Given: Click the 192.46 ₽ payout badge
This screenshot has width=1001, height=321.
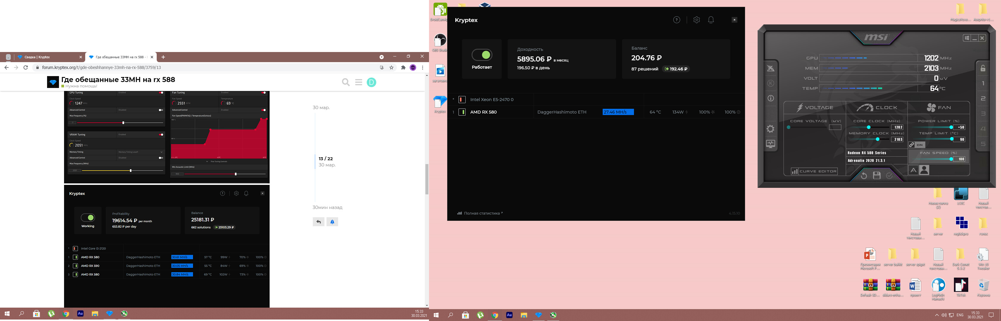Looking at the screenshot, I should coord(676,69).
